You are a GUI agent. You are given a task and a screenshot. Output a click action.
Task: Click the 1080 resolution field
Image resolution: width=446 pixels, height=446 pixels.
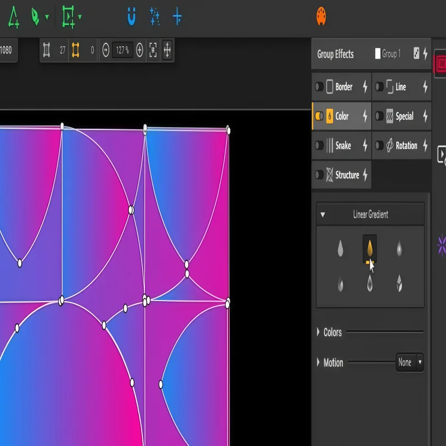[6, 50]
